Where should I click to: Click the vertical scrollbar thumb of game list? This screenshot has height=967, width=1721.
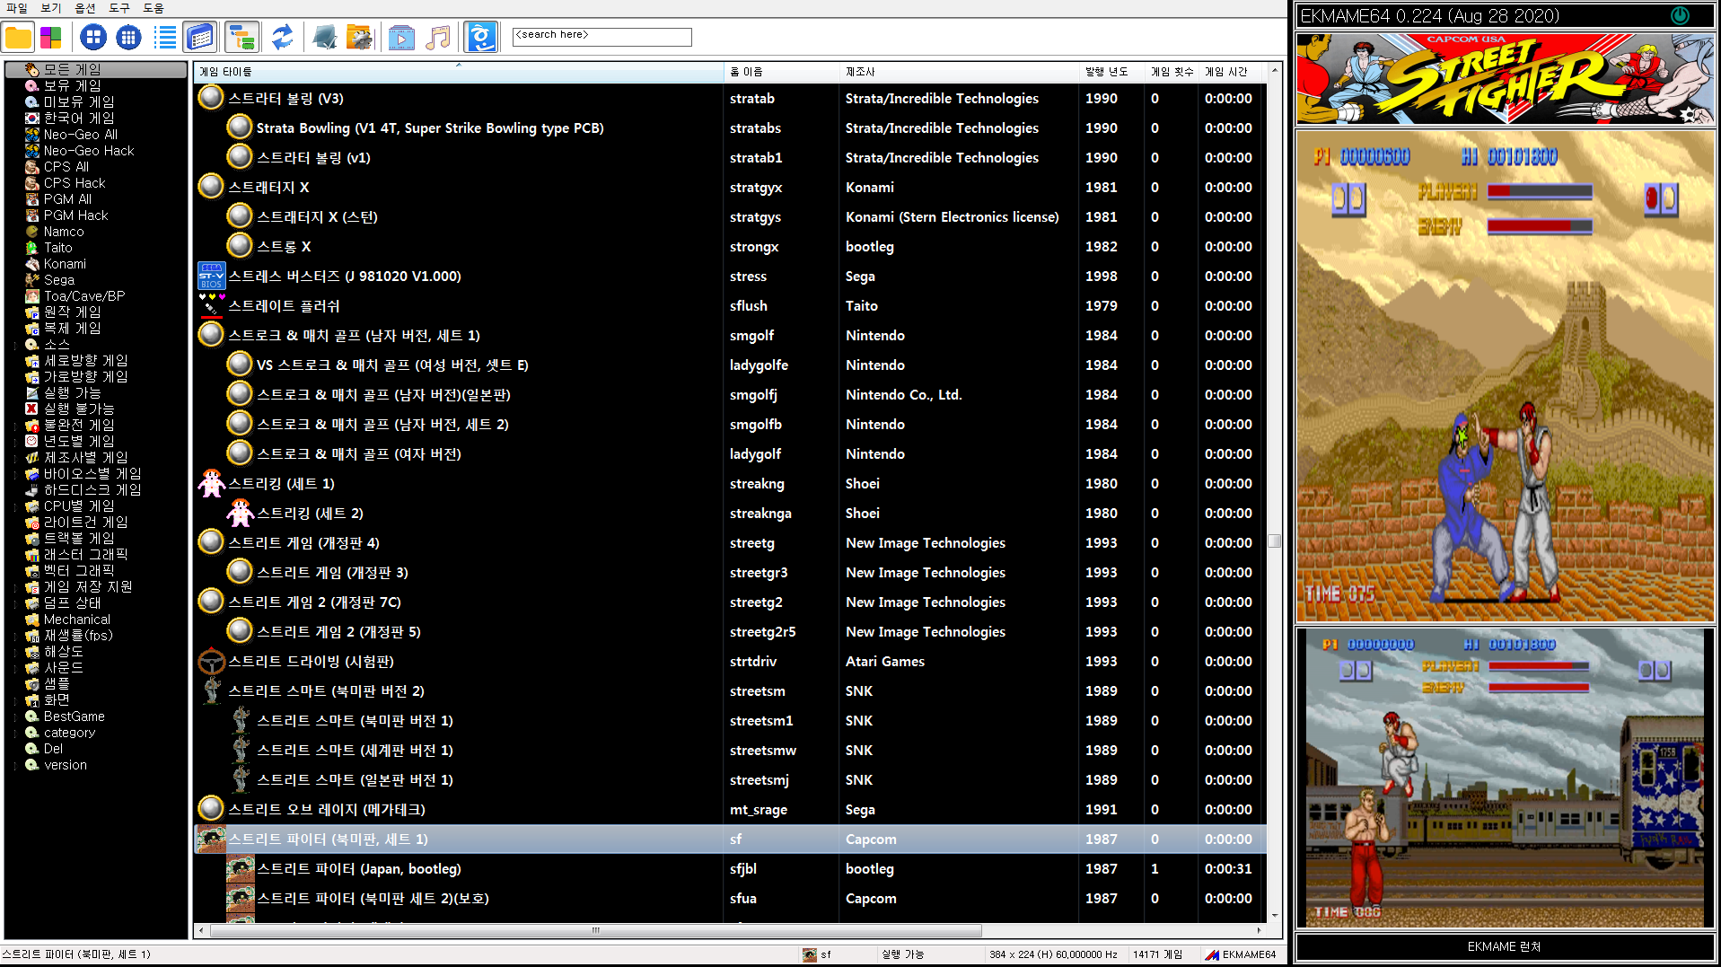click(x=1274, y=541)
